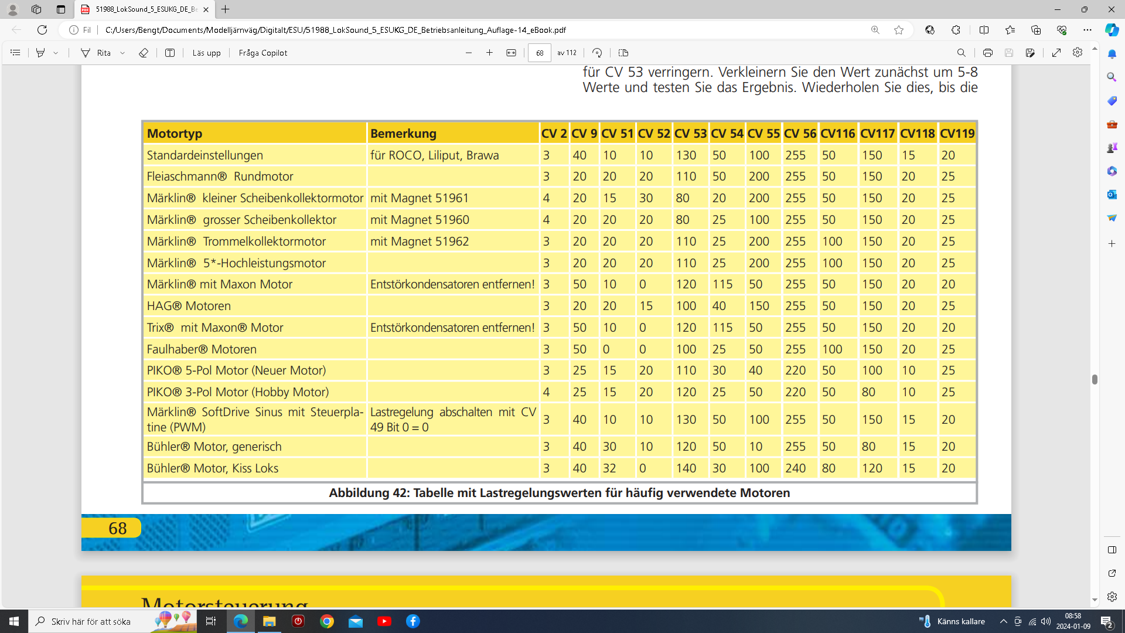Zoom out with the minus button

(469, 53)
